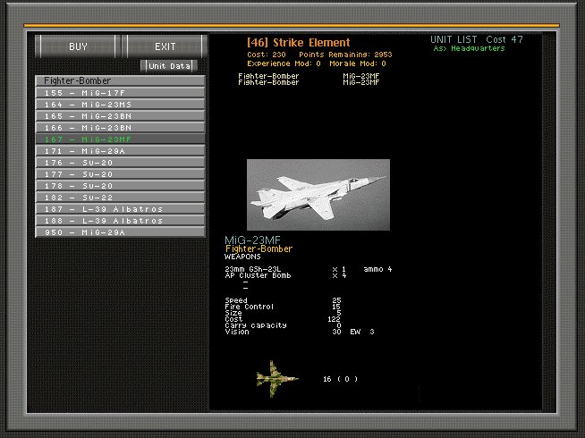Click the highlighted 167 MiG-23MF entry
Image resolution: width=585 pixels, height=438 pixels.
pos(120,139)
